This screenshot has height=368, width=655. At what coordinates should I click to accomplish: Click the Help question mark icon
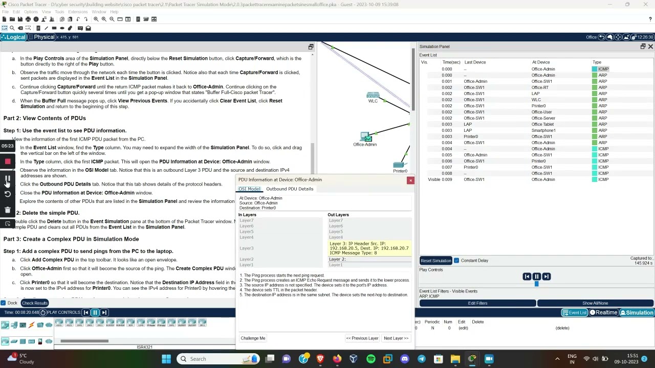coord(650,19)
